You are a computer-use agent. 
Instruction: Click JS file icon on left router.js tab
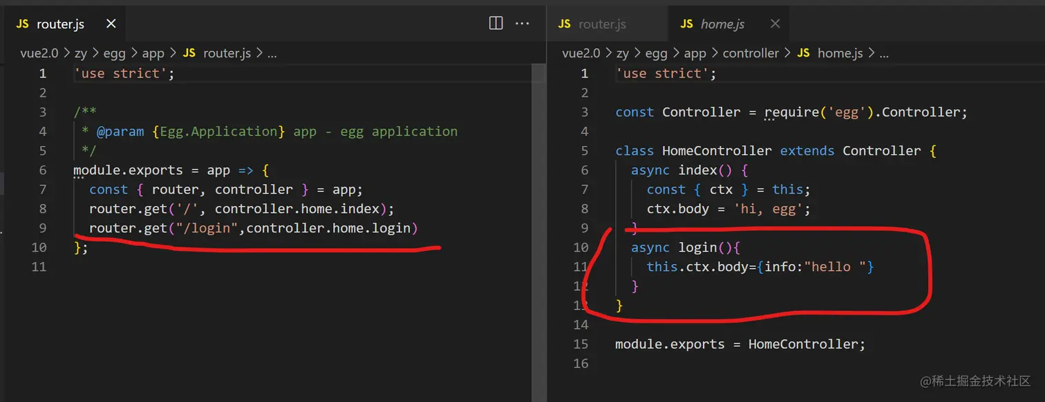tap(23, 24)
